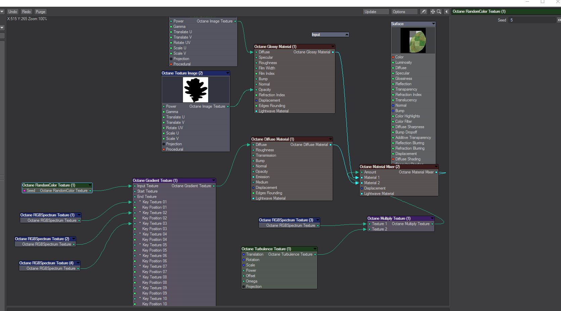Collapse the Octane Glossy Material (1) node
The image size is (561, 311).
[333, 47]
